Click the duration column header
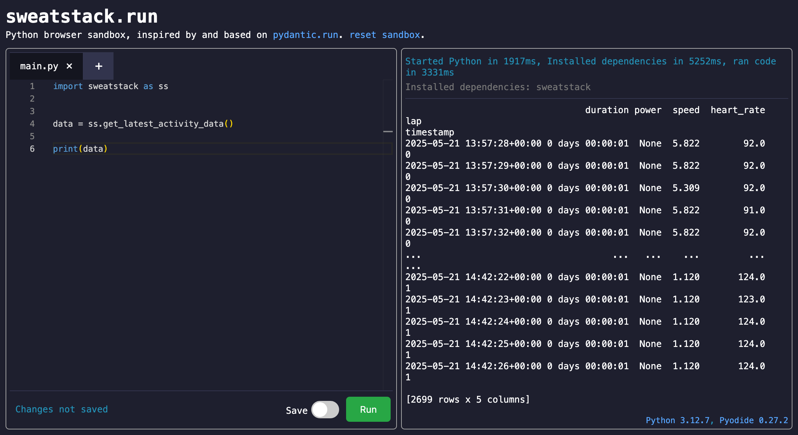 tap(607, 110)
